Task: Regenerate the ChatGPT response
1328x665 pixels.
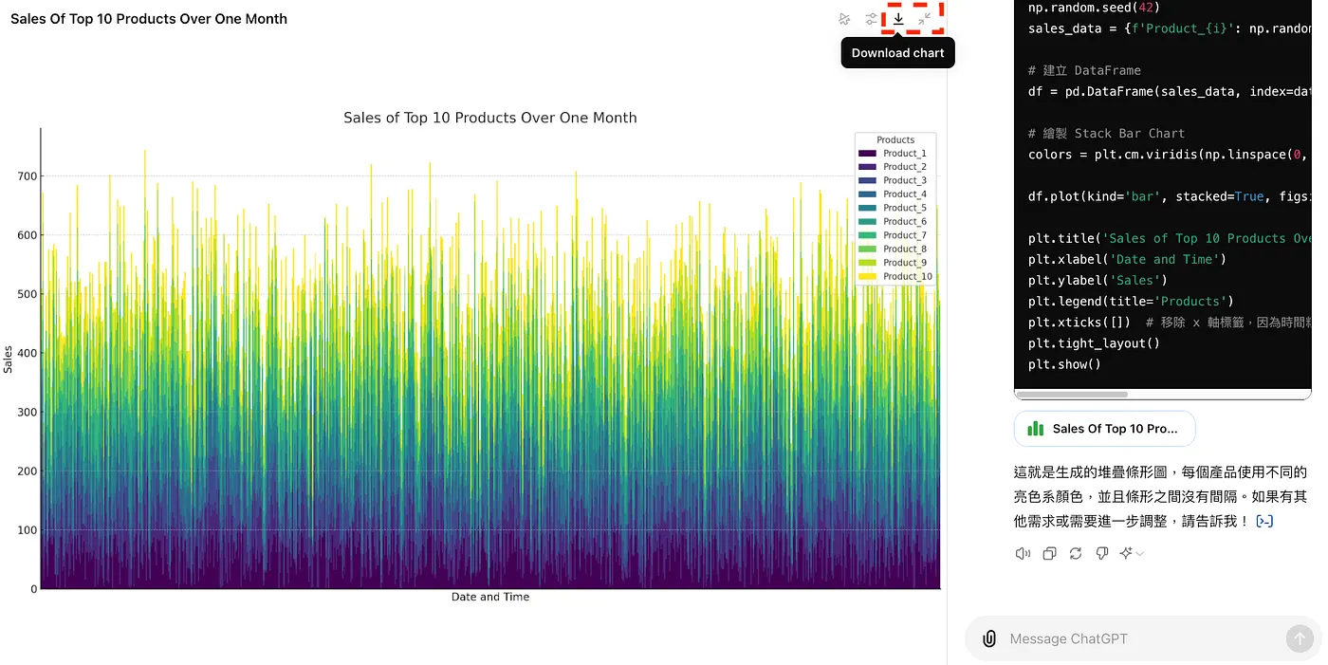Action: coord(1076,553)
